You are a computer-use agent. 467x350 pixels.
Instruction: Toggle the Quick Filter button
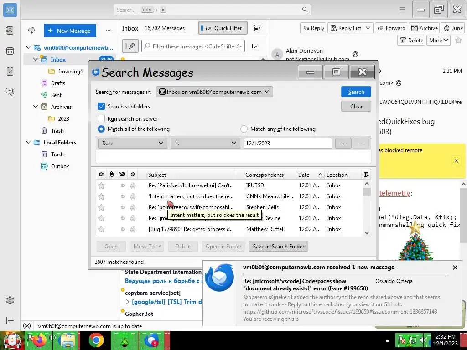click(223, 28)
